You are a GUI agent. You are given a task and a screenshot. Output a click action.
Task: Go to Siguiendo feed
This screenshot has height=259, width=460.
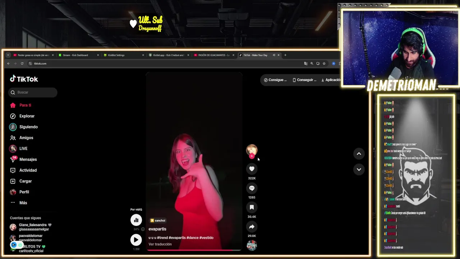click(x=28, y=127)
